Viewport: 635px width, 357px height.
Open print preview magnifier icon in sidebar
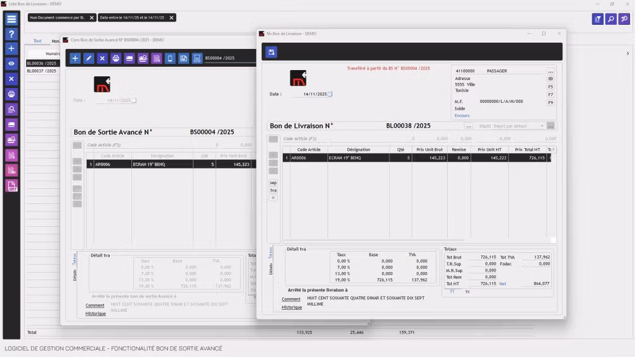coord(11,109)
